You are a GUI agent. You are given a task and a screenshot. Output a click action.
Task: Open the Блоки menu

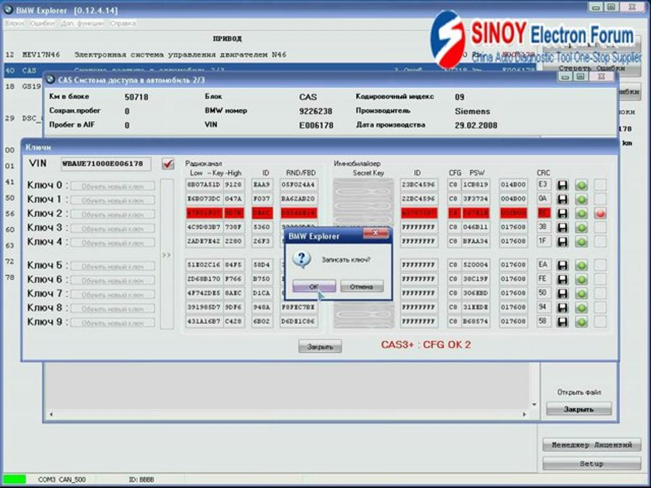click(x=15, y=24)
